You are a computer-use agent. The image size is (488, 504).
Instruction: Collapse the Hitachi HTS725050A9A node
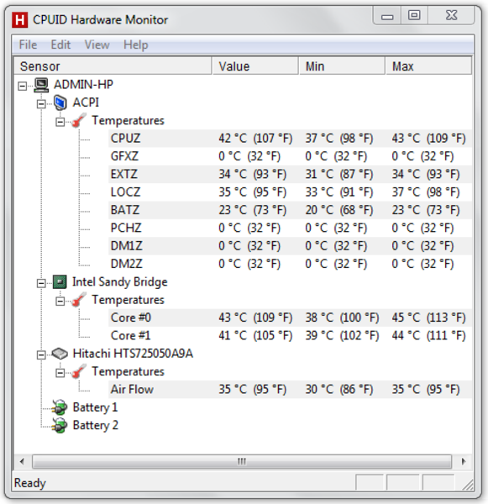pos(41,354)
